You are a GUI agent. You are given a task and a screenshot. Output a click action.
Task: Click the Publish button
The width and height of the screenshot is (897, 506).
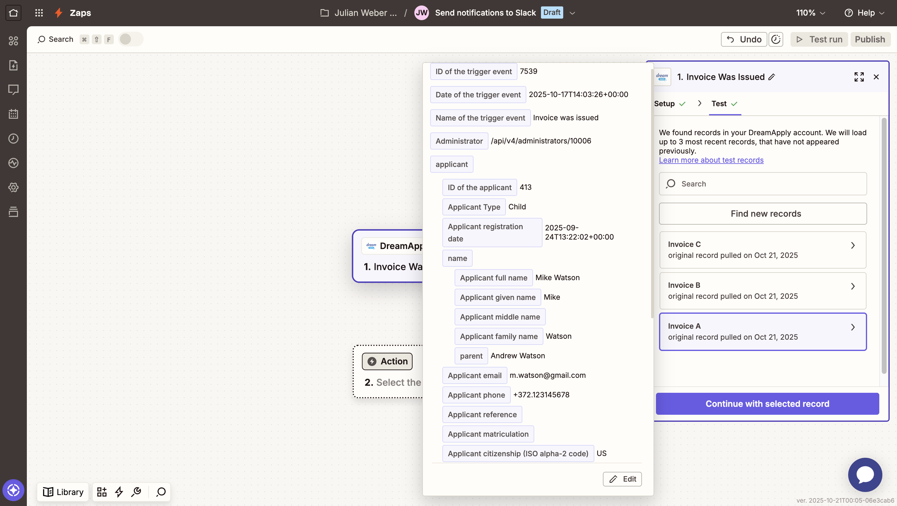[x=870, y=39]
